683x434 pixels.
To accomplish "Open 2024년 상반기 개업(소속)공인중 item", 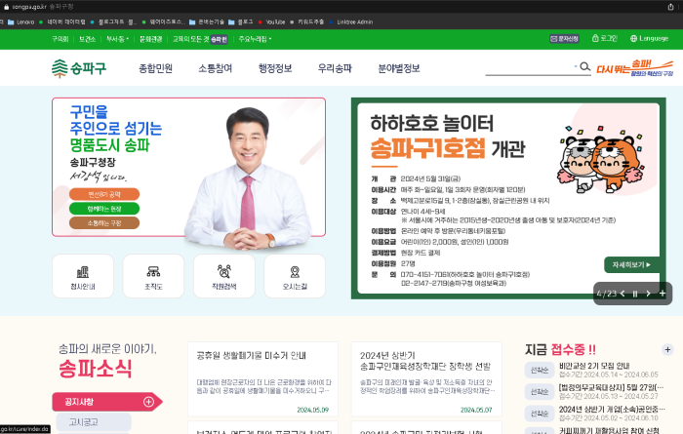I will click(612, 410).
